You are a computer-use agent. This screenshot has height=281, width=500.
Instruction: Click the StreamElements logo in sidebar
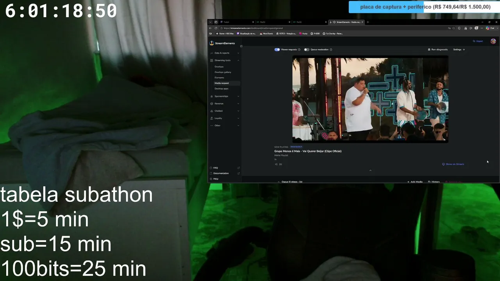[x=222, y=43]
